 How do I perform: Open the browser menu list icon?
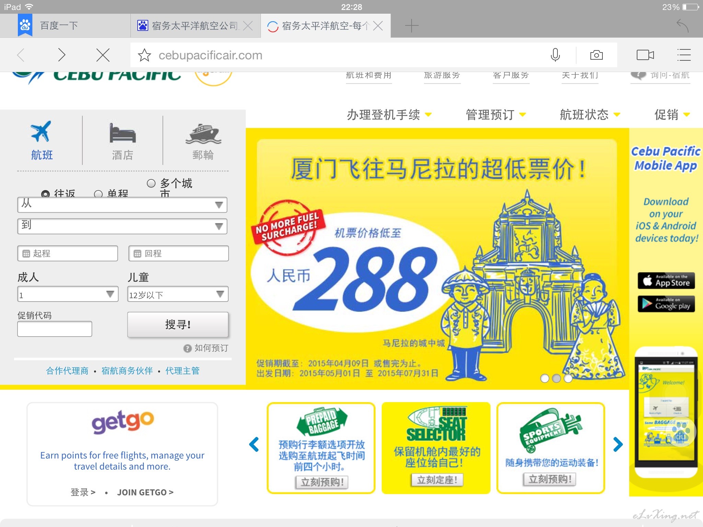pyautogui.click(x=684, y=55)
